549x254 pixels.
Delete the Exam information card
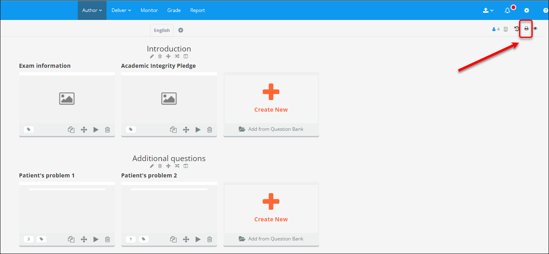pyautogui.click(x=107, y=130)
